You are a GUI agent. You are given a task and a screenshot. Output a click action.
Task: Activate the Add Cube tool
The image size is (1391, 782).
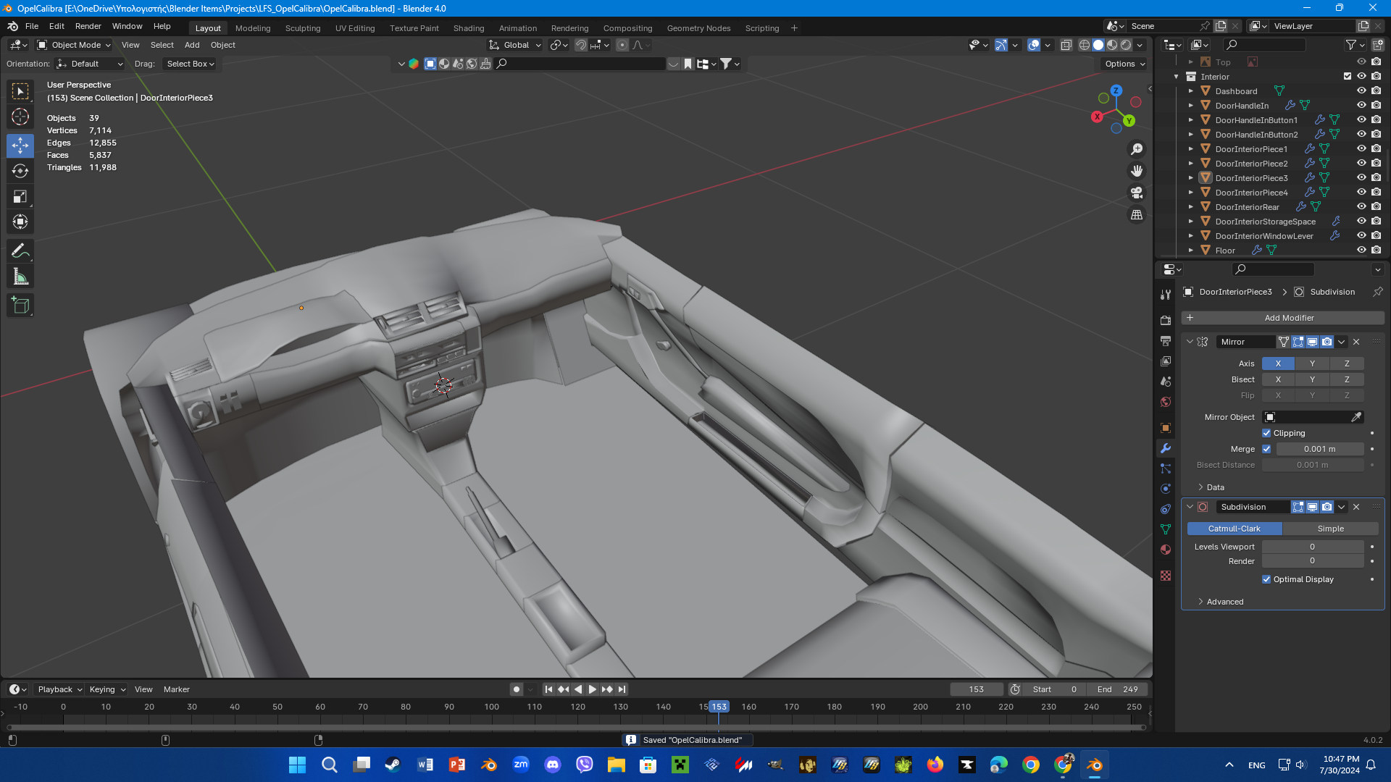pos(20,306)
